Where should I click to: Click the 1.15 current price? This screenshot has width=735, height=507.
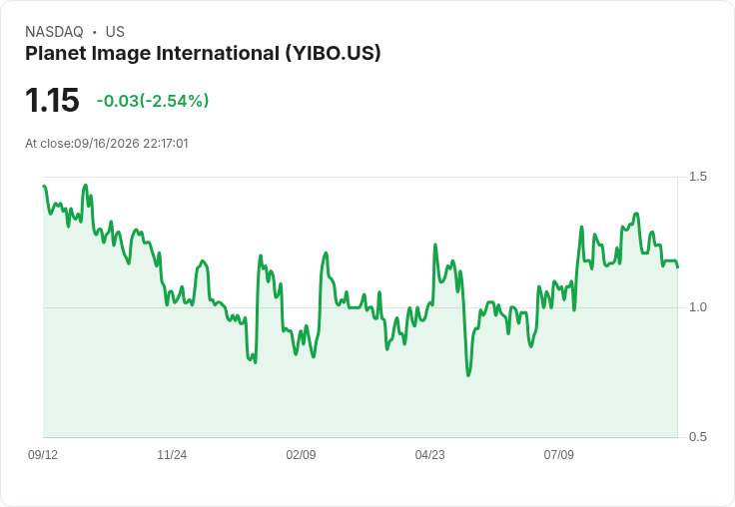tap(52, 100)
